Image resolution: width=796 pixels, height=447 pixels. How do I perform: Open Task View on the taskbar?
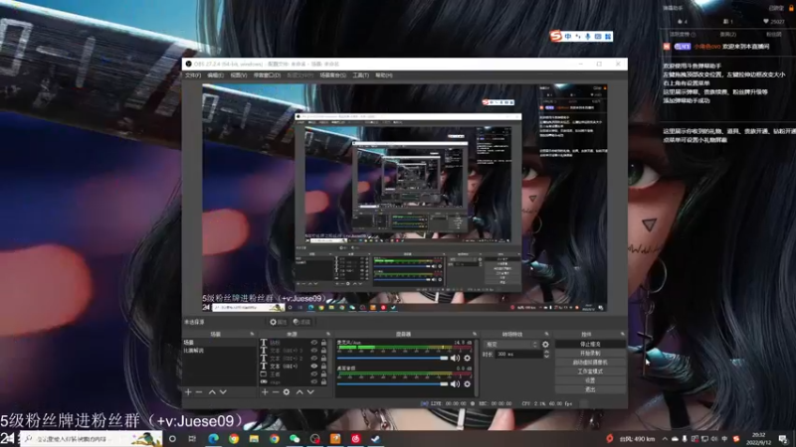(192, 438)
